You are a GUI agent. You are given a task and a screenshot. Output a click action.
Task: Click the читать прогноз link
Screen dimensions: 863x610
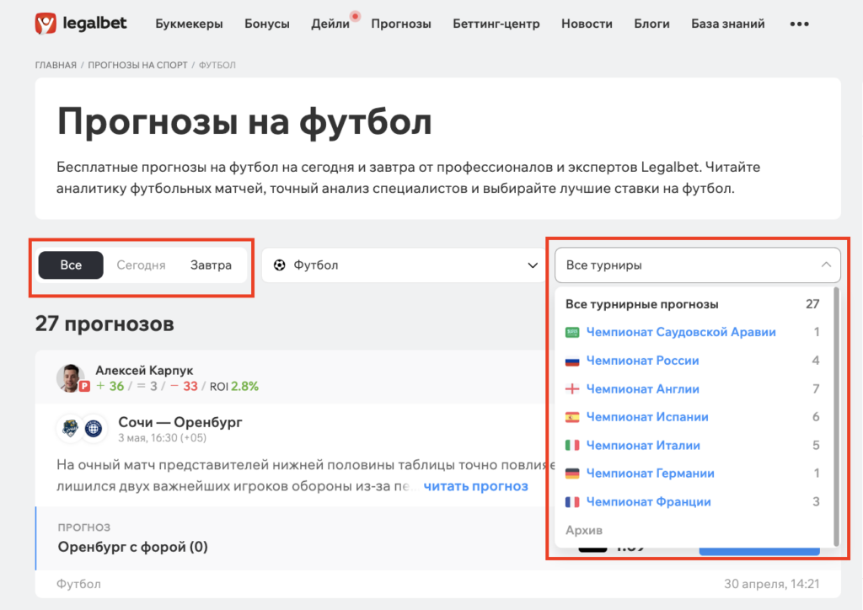(475, 486)
